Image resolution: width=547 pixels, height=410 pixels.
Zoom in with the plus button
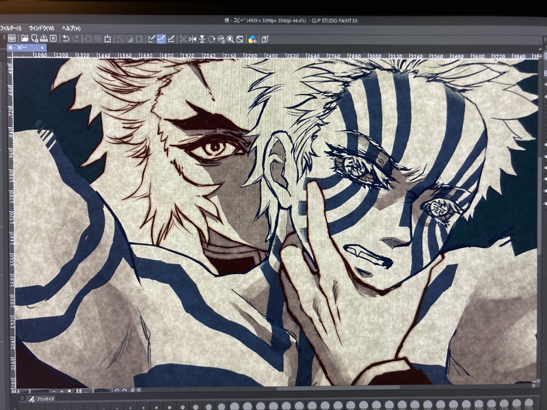tap(62, 391)
